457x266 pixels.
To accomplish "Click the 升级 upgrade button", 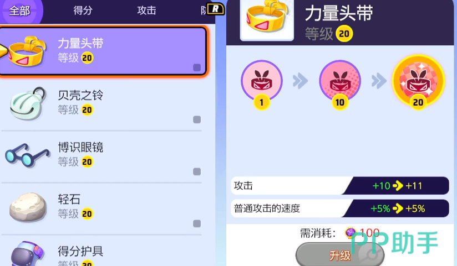I will pyautogui.click(x=340, y=255).
